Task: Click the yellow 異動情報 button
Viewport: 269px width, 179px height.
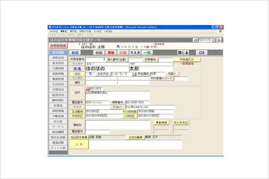Action: coord(161,123)
